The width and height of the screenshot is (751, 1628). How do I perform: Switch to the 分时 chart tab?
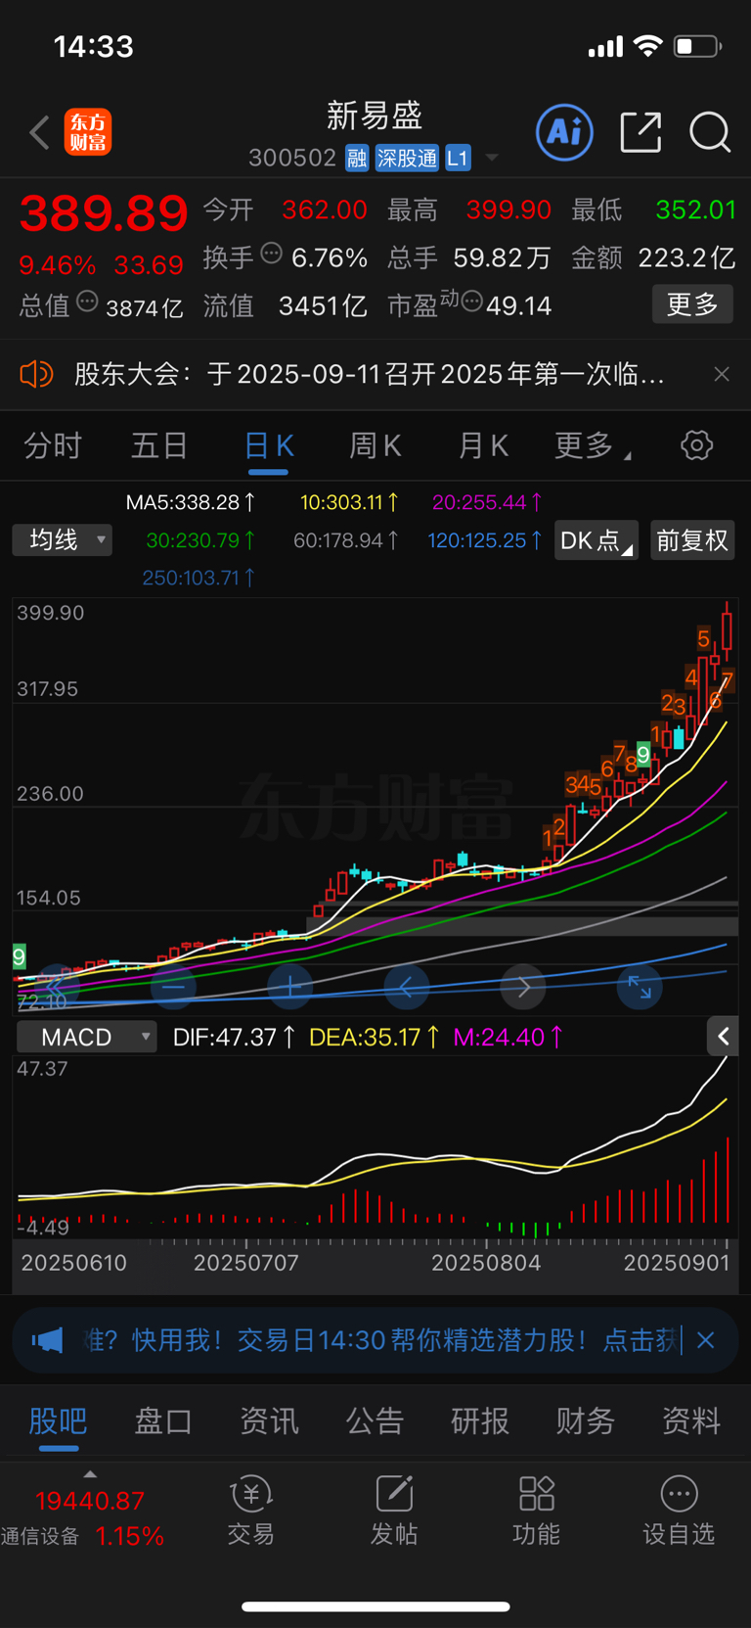(53, 446)
